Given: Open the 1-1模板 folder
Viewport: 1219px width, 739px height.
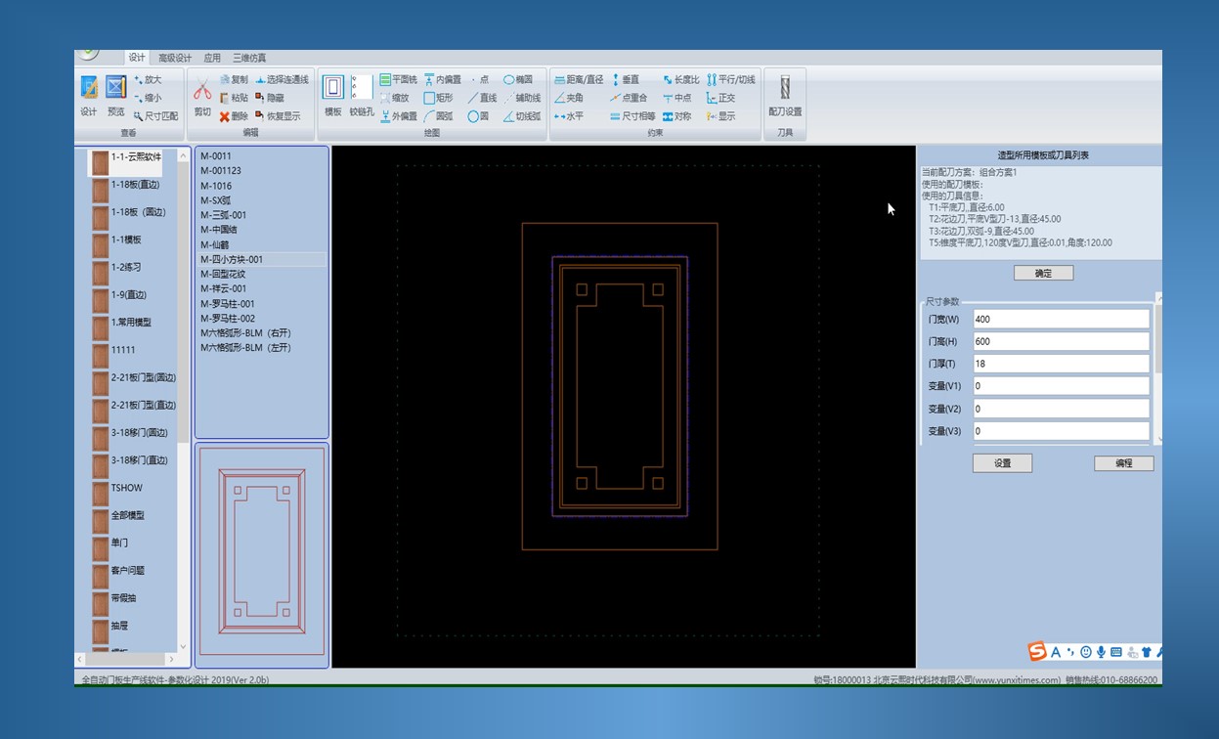Looking at the screenshot, I should 126,239.
